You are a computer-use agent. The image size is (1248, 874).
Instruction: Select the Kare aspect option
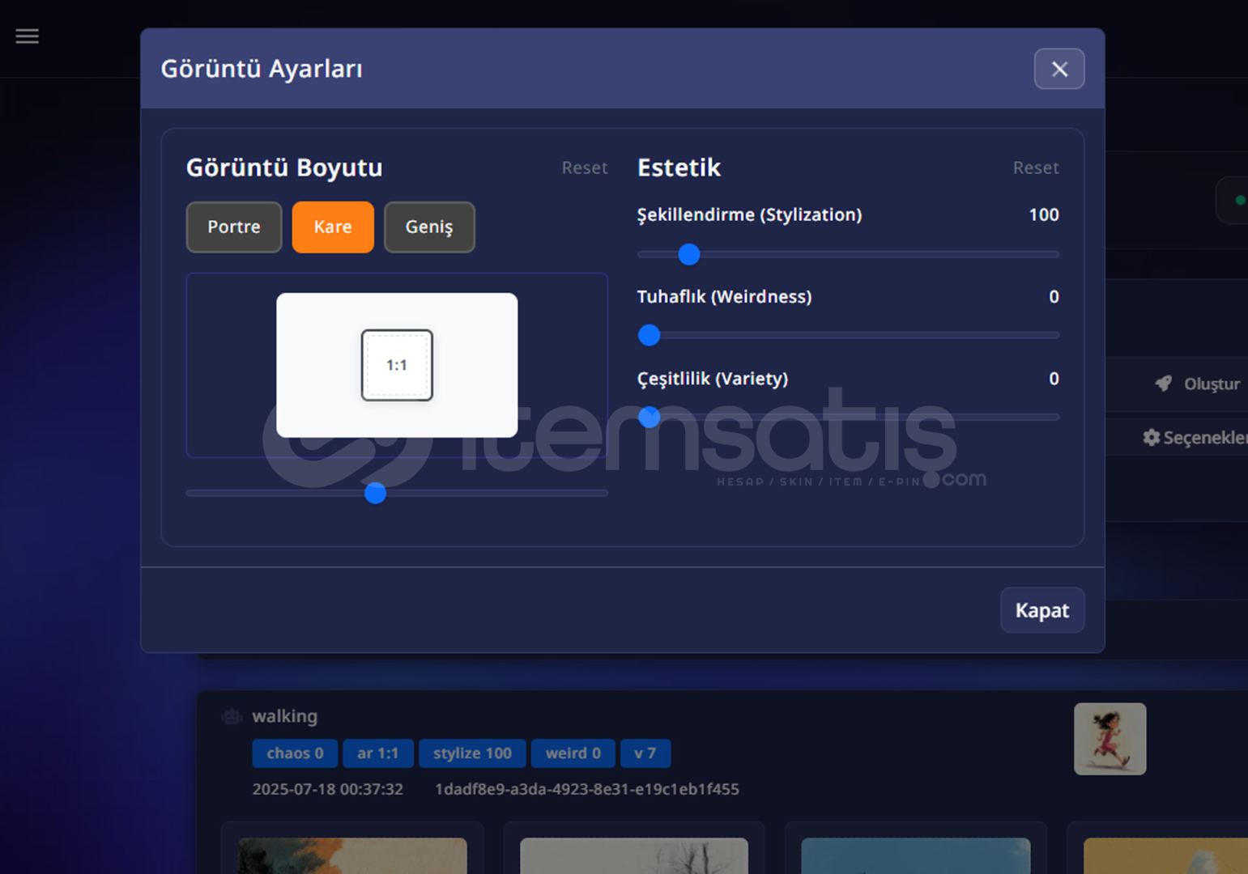click(333, 227)
